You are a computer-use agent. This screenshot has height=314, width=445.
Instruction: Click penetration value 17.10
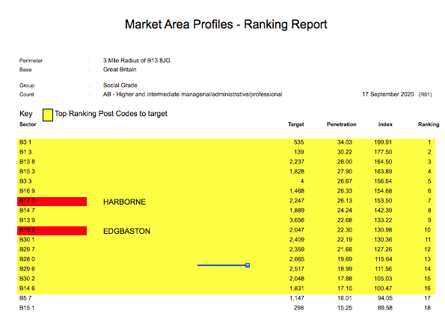[x=345, y=289]
